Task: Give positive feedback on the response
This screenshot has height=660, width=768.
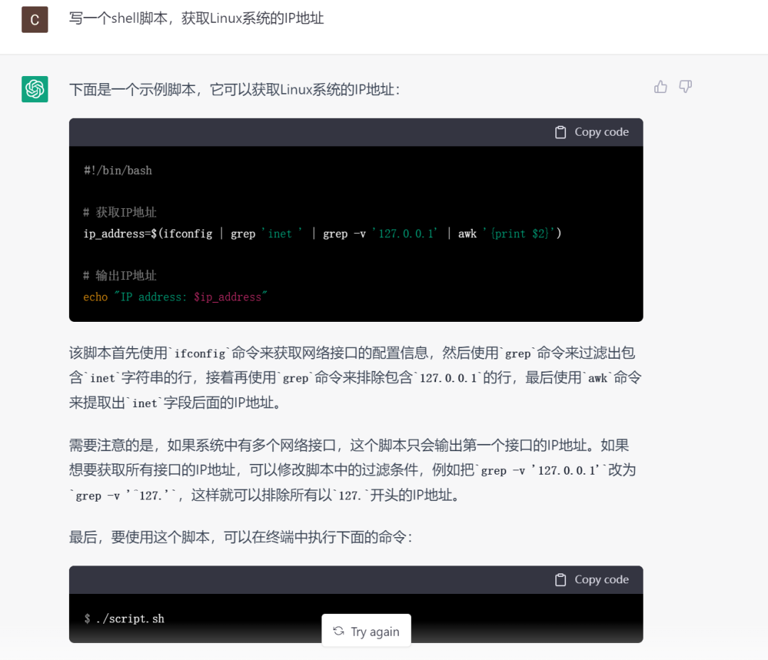Action: coord(661,86)
